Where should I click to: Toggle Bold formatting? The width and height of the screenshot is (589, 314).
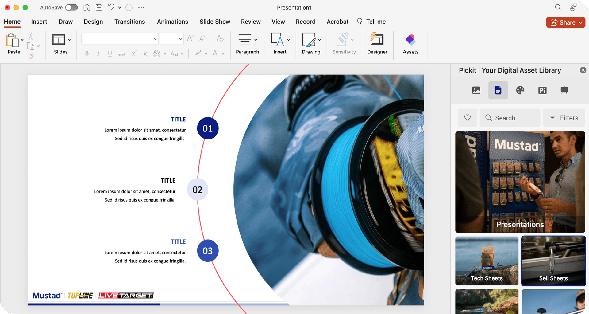point(87,53)
